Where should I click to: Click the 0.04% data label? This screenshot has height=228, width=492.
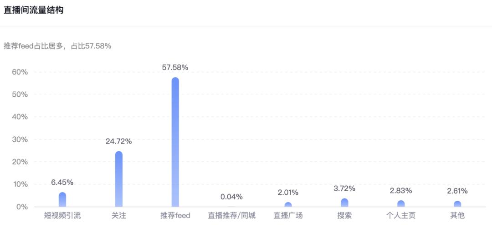click(231, 197)
